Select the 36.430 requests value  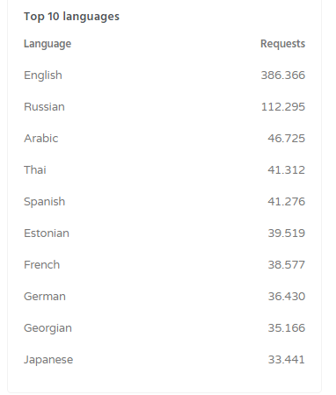(286, 297)
